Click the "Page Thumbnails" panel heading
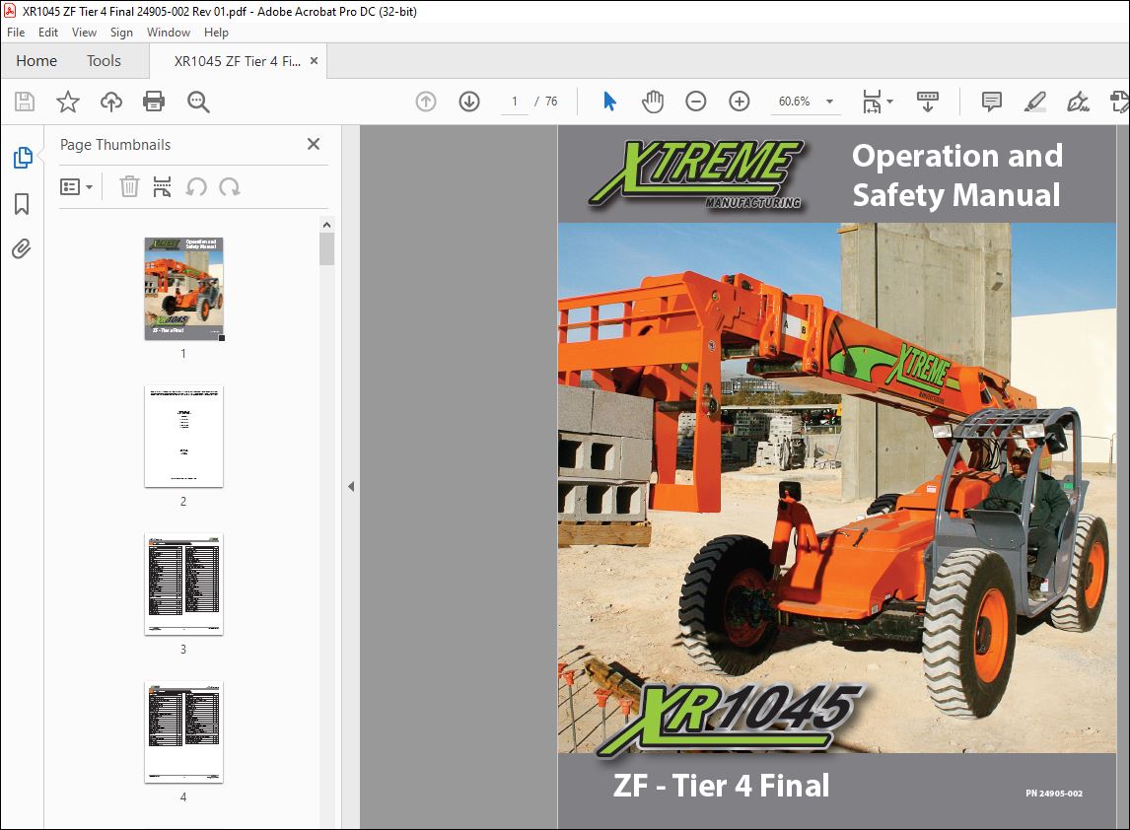 (115, 145)
